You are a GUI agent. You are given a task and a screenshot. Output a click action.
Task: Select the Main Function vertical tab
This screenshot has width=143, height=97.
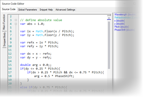pyautogui.click(x=4, y=22)
